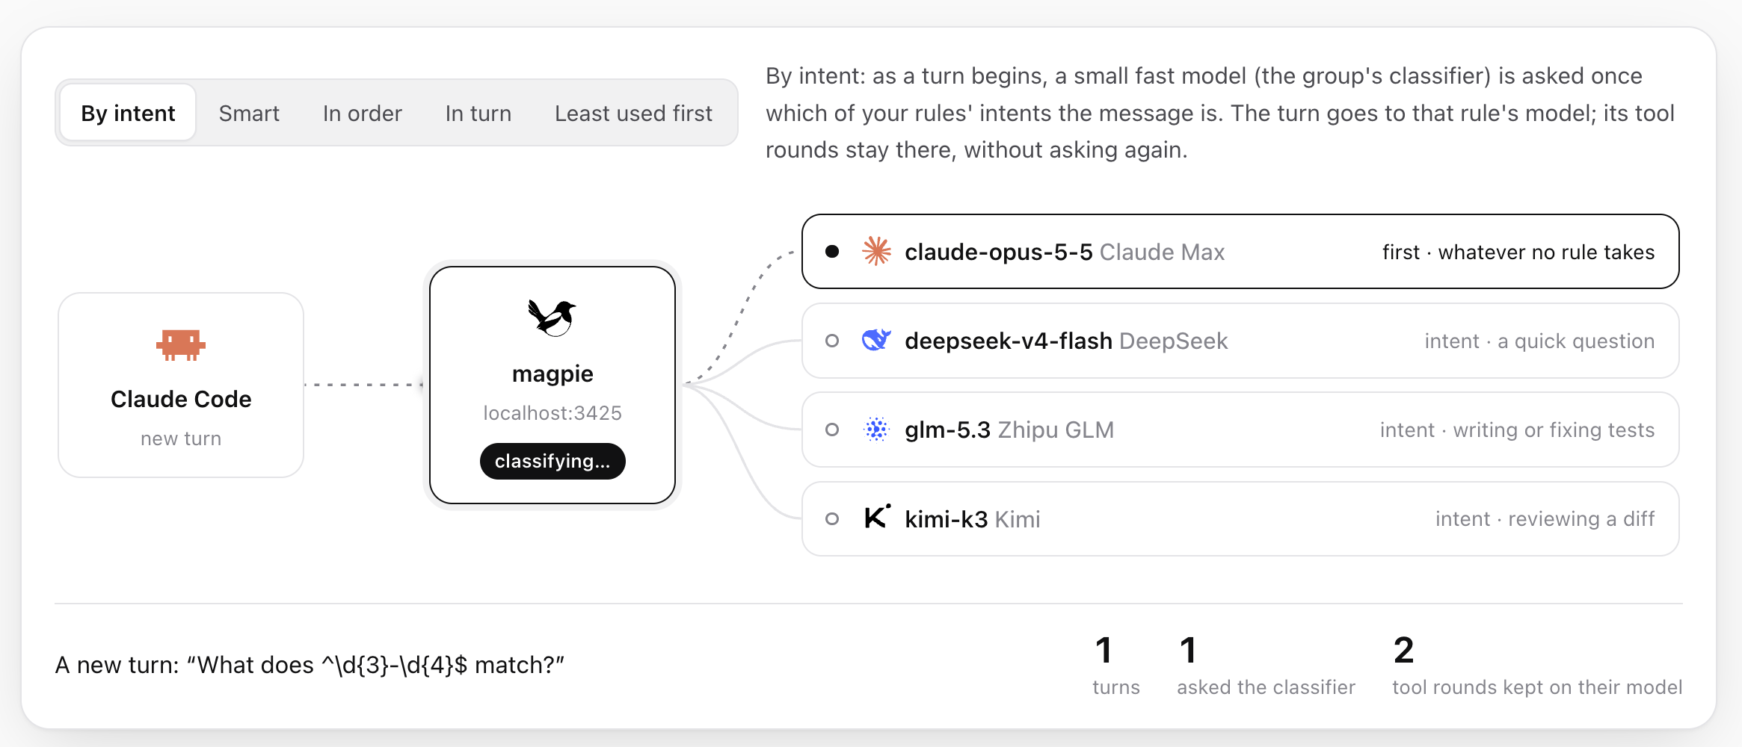The image size is (1742, 747).
Task: Click the localhost:3425 address text
Action: 553,413
